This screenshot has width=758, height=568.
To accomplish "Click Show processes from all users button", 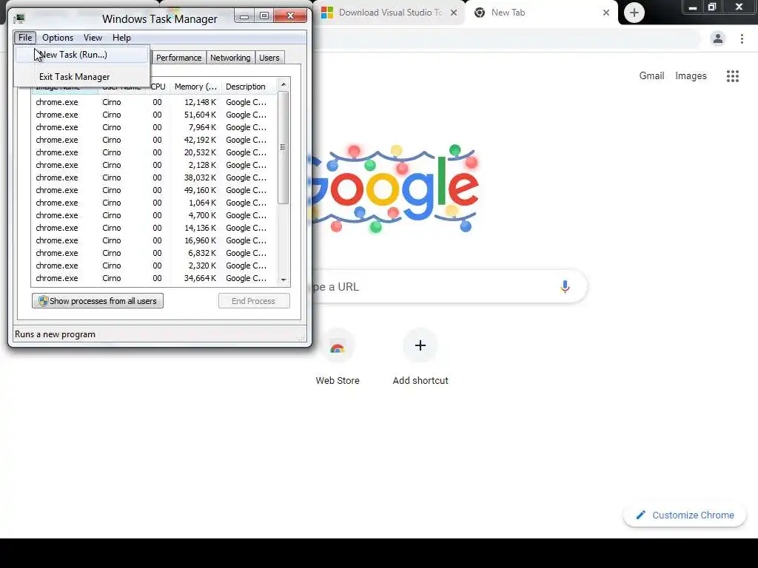I will point(98,301).
